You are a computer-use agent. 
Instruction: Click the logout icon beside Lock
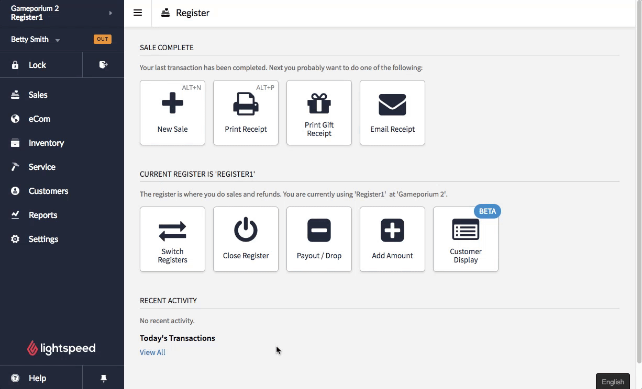click(103, 65)
